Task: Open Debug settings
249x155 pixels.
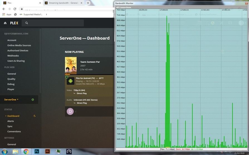Action: (11, 84)
